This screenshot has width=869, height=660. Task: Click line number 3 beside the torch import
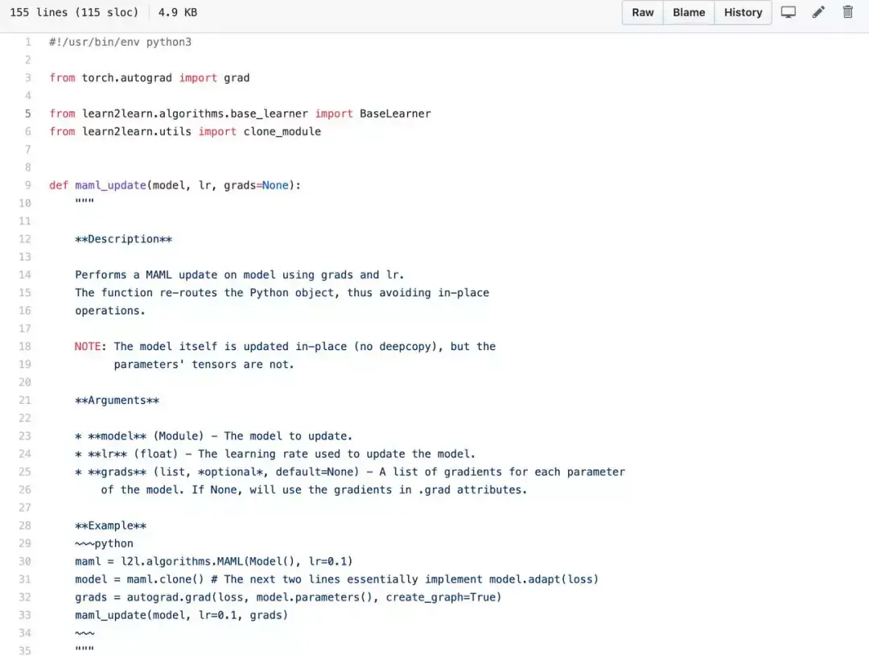click(x=27, y=77)
